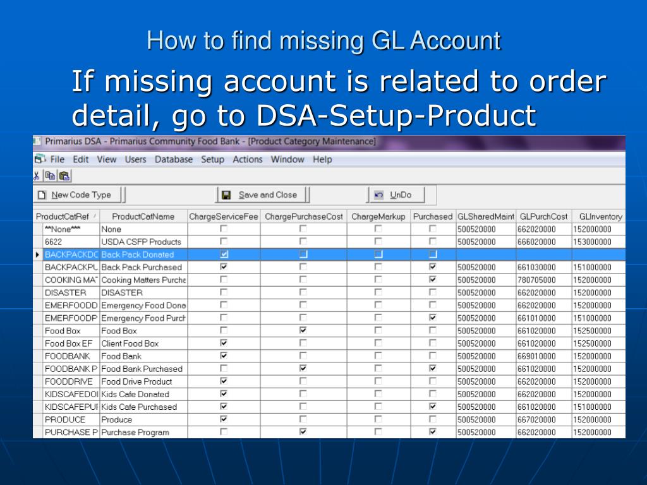Open the View menu
This screenshot has width=647, height=485.
(x=106, y=159)
